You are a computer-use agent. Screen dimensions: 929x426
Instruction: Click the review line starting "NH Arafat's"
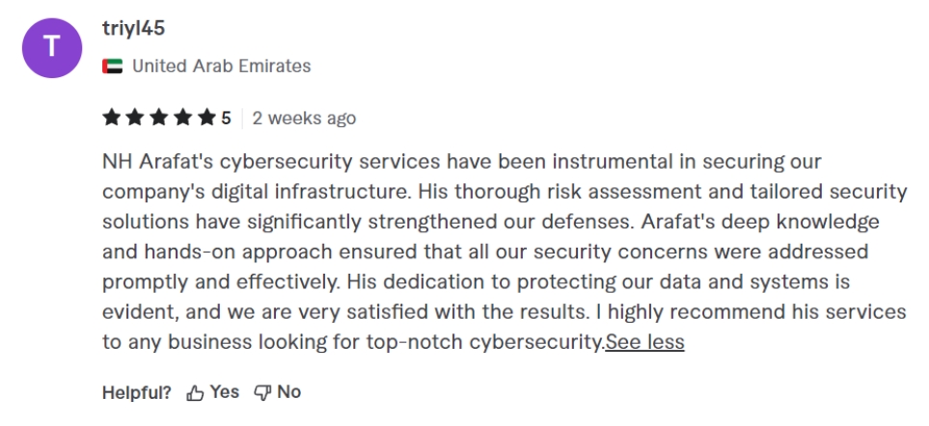[461, 160]
